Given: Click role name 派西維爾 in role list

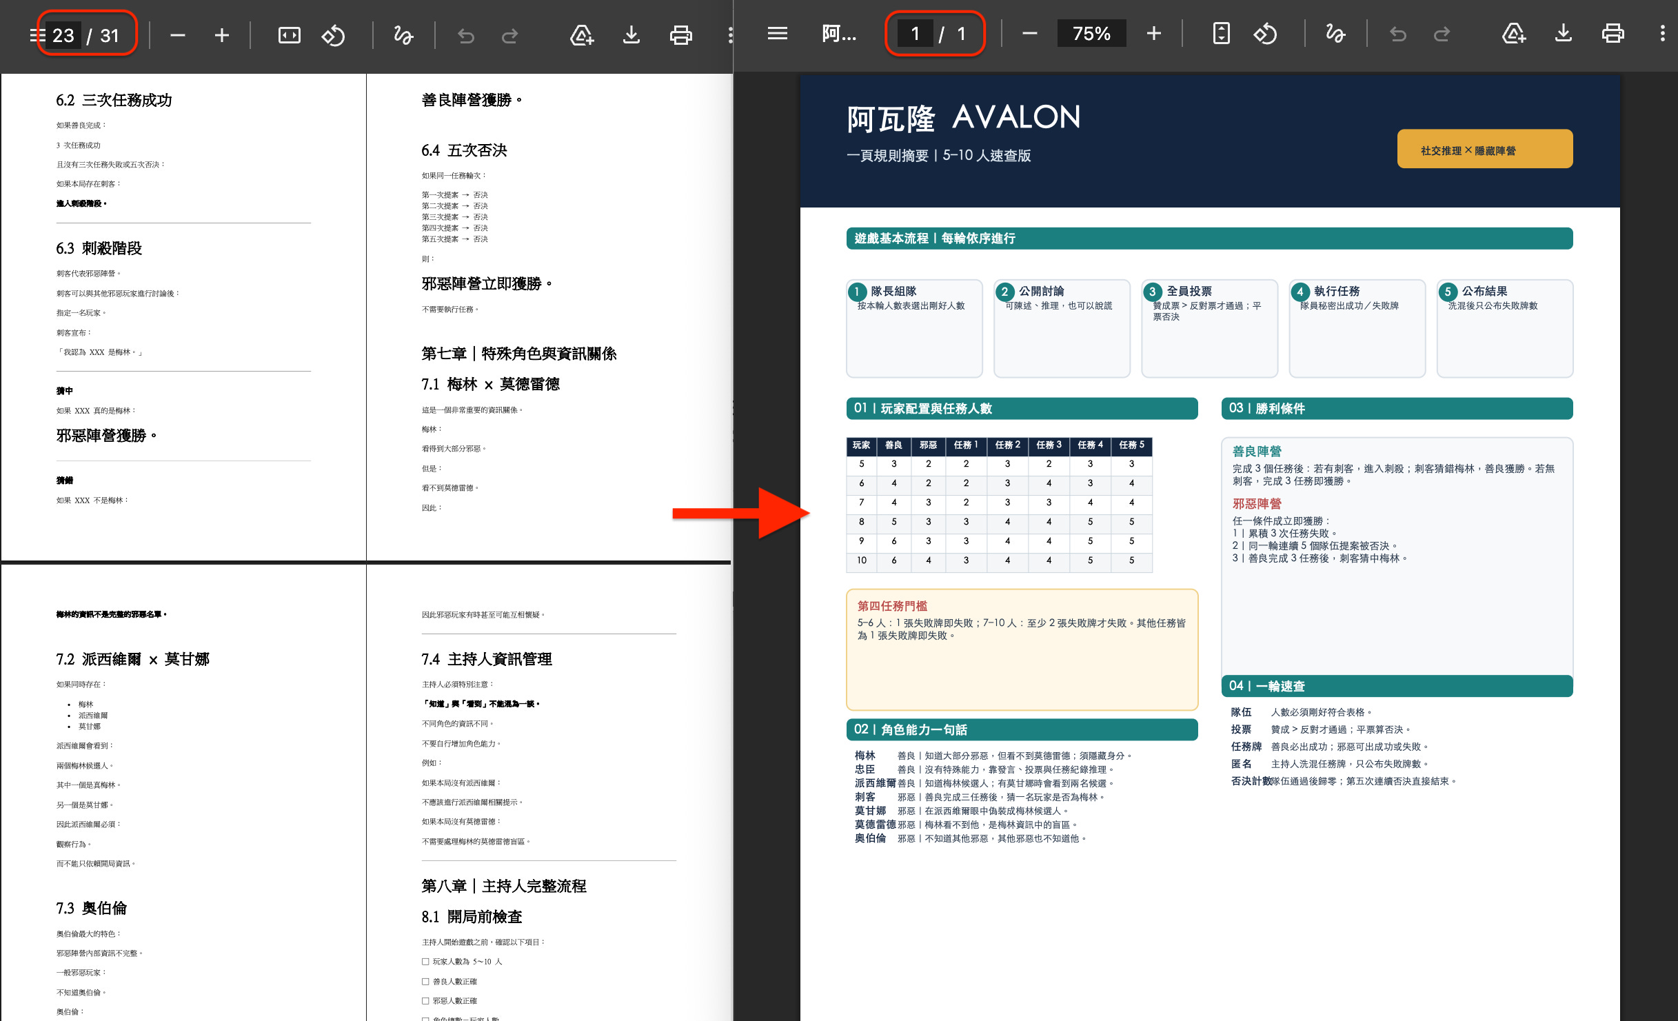Looking at the screenshot, I should pyautogui.click(x=875, y=783).
